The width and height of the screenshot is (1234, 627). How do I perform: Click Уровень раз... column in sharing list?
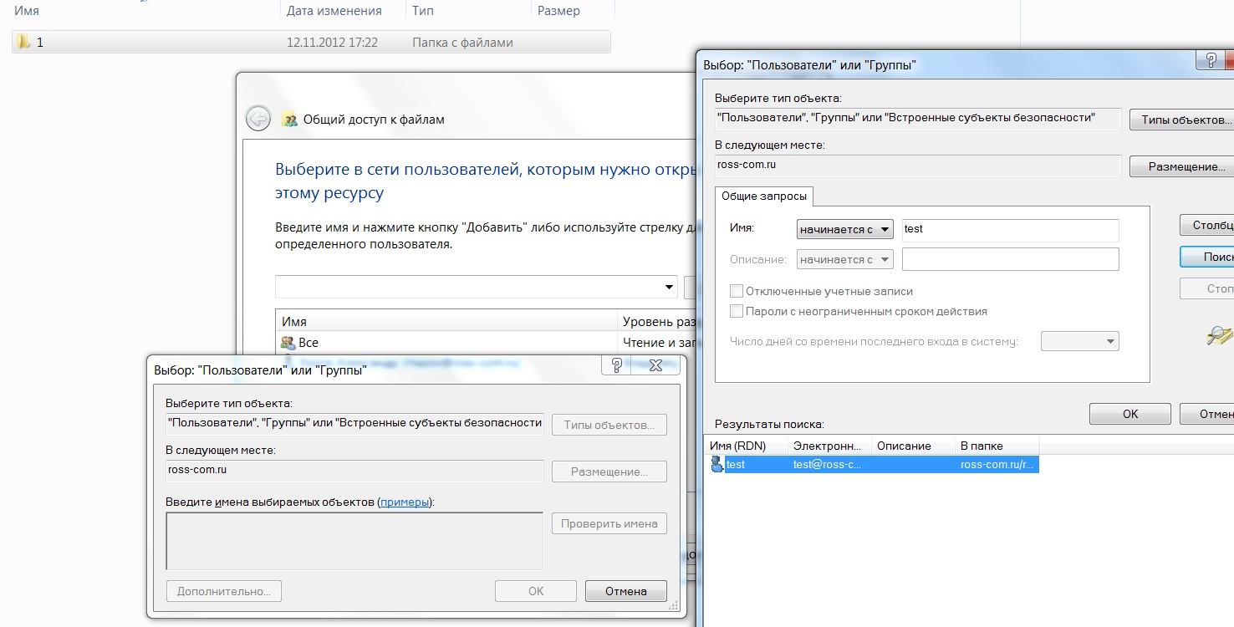657,321
